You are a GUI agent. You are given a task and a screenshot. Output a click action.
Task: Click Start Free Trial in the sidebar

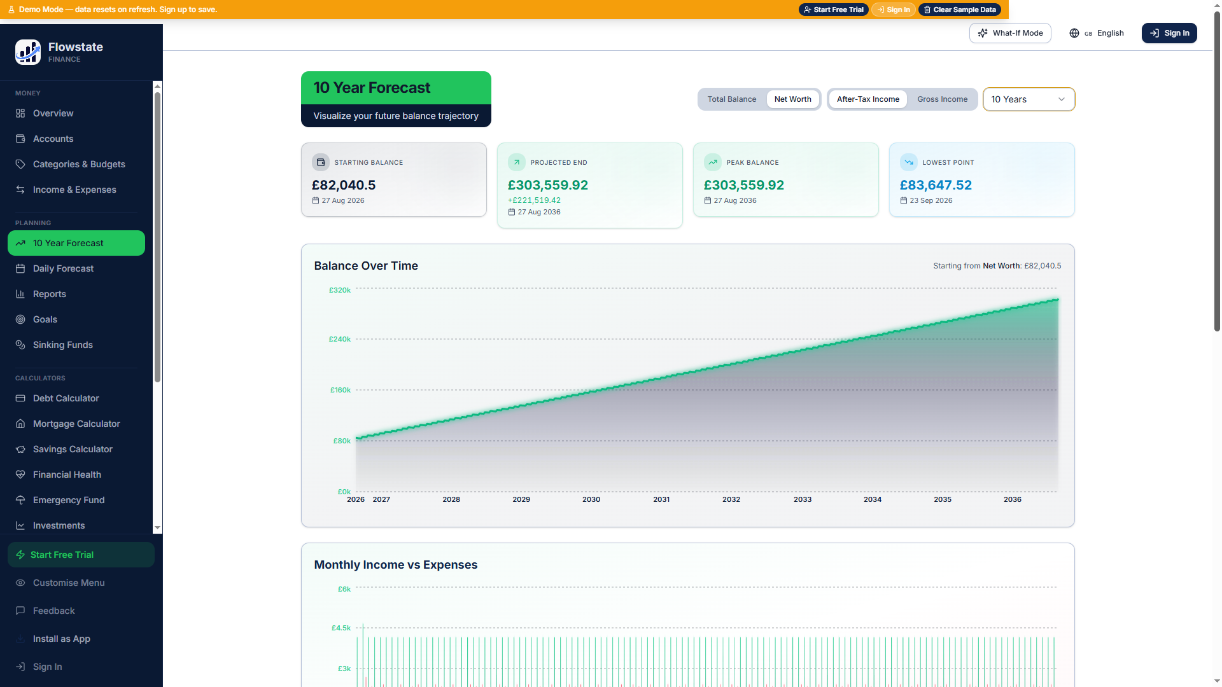81,555
